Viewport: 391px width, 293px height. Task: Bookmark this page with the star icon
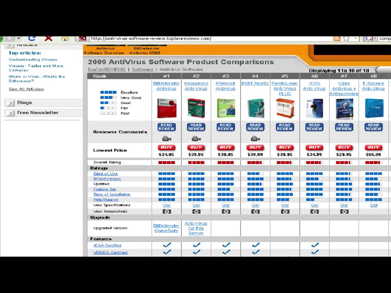pos(346,39)
